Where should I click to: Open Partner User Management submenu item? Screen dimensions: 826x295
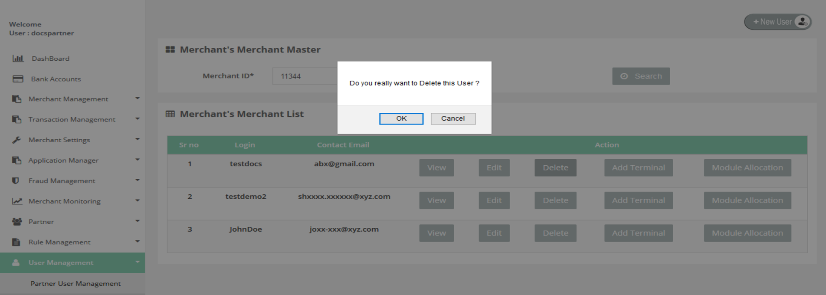pos(75,284)
